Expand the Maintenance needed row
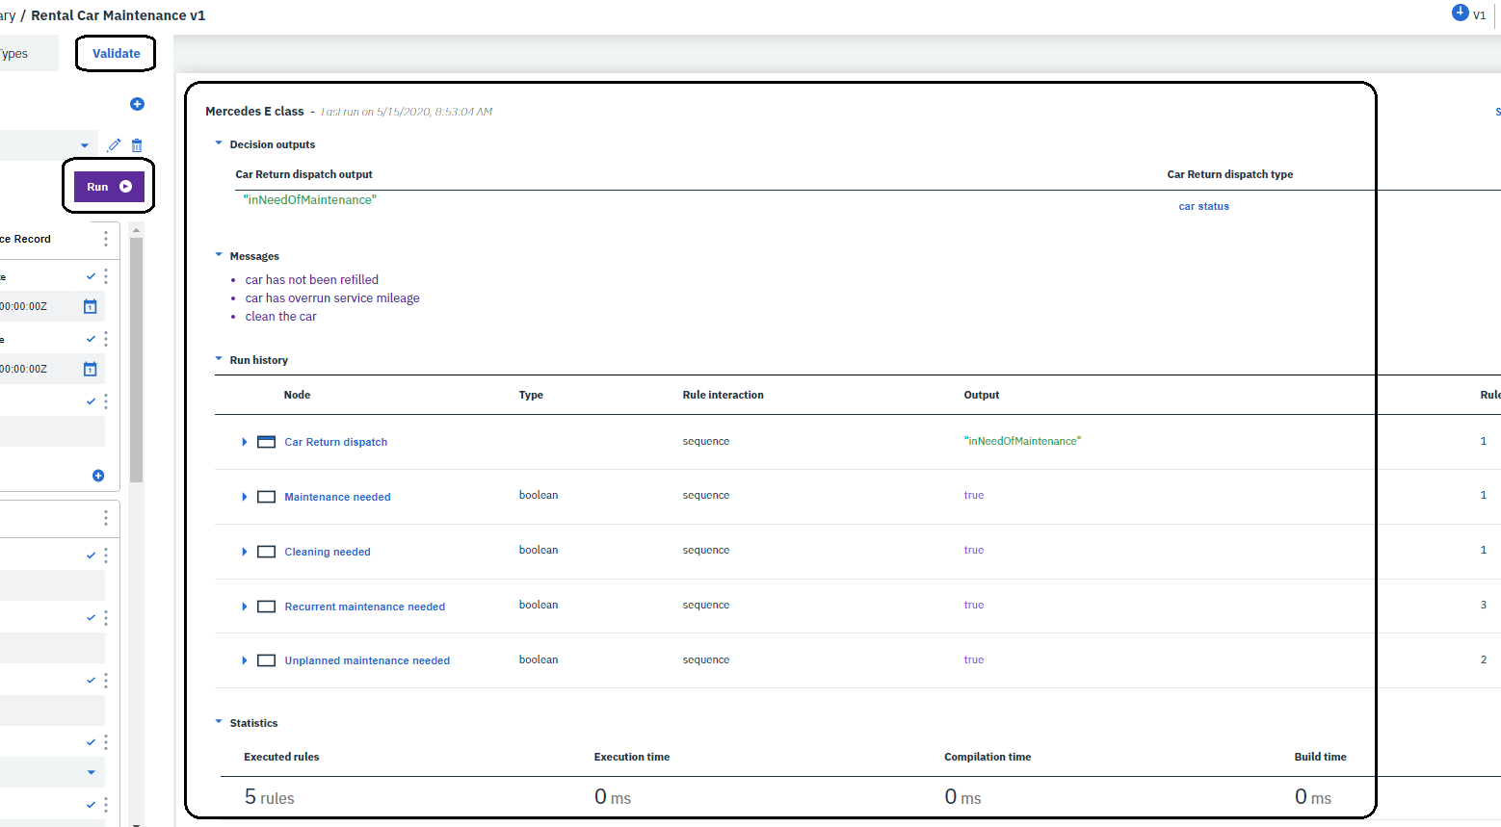 pyautogui.click(x=245, y=497)
